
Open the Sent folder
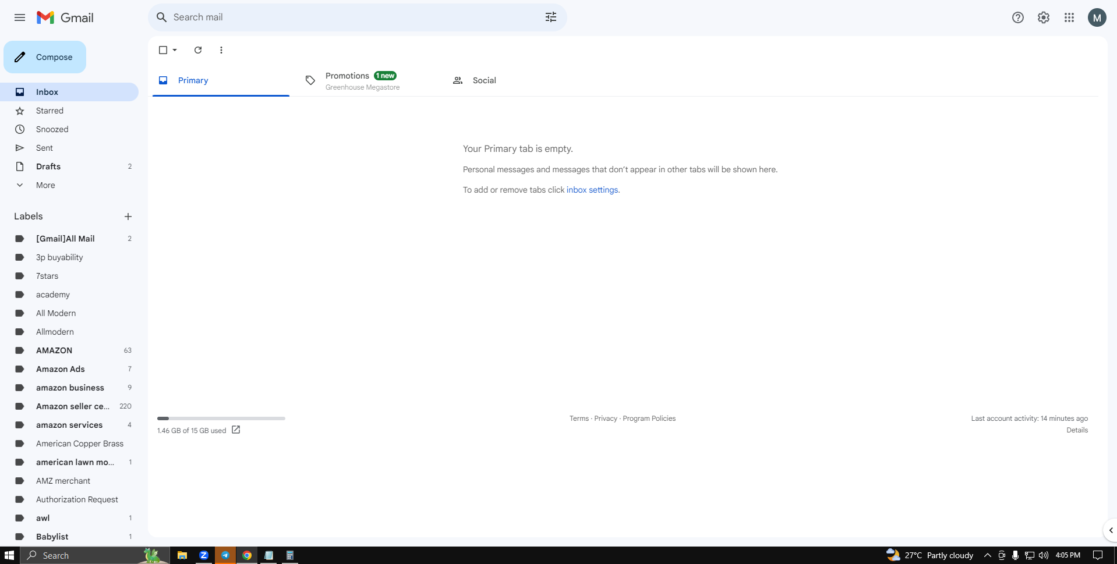click(x=69, y=148)
